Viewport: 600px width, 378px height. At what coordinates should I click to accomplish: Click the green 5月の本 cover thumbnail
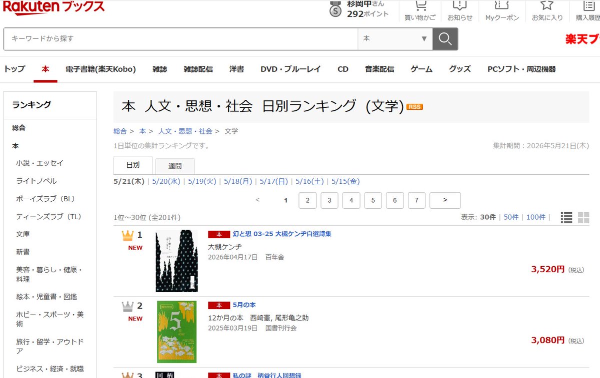coord(176,332)
